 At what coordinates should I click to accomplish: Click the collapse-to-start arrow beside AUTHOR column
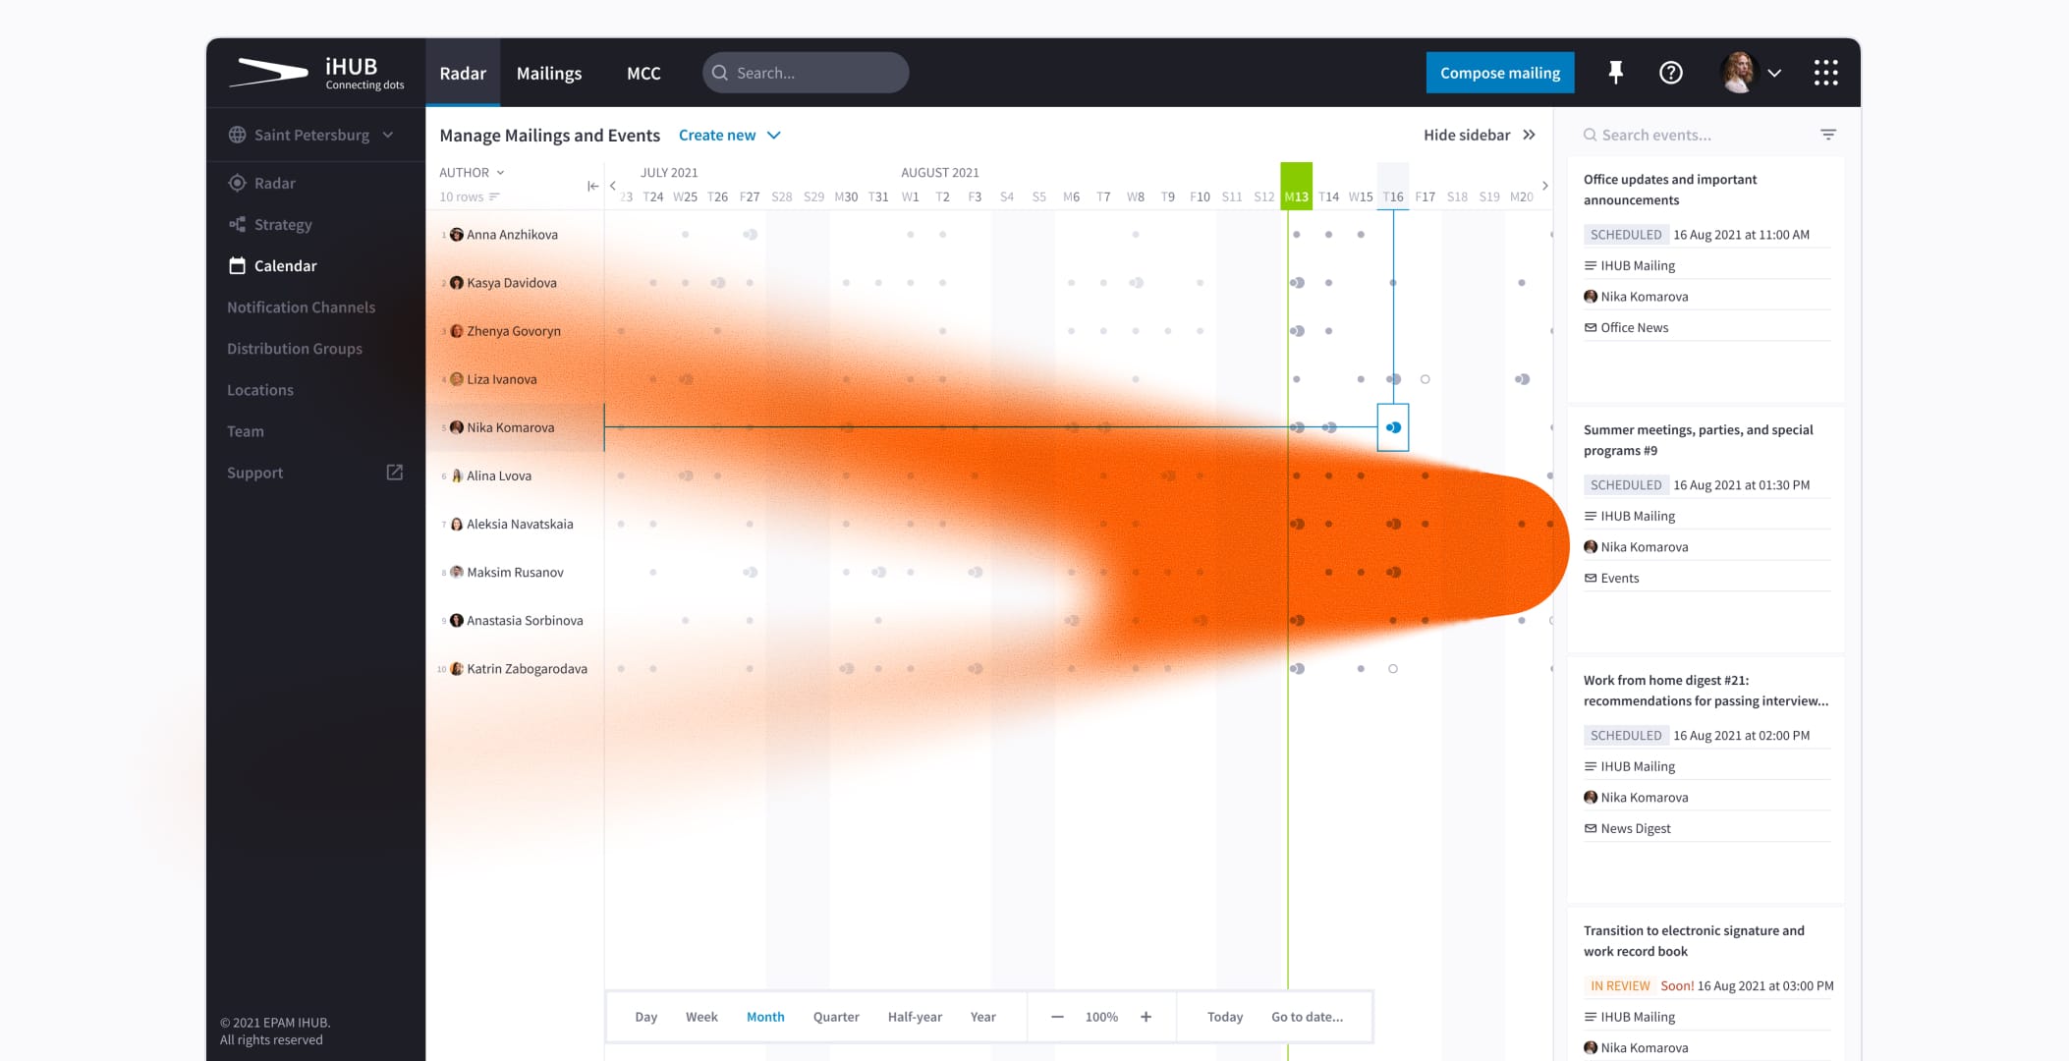tap(592, 186)
